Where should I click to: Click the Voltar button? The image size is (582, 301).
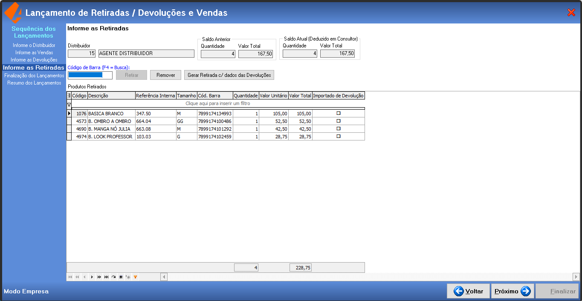pos(468,291)
